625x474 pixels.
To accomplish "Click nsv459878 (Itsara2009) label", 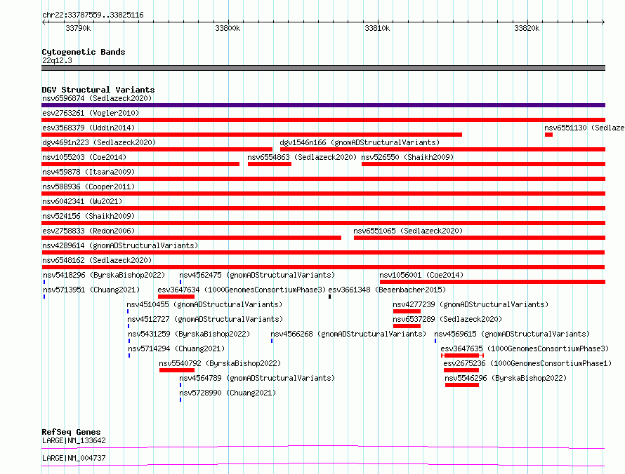I will coord(88,172).
